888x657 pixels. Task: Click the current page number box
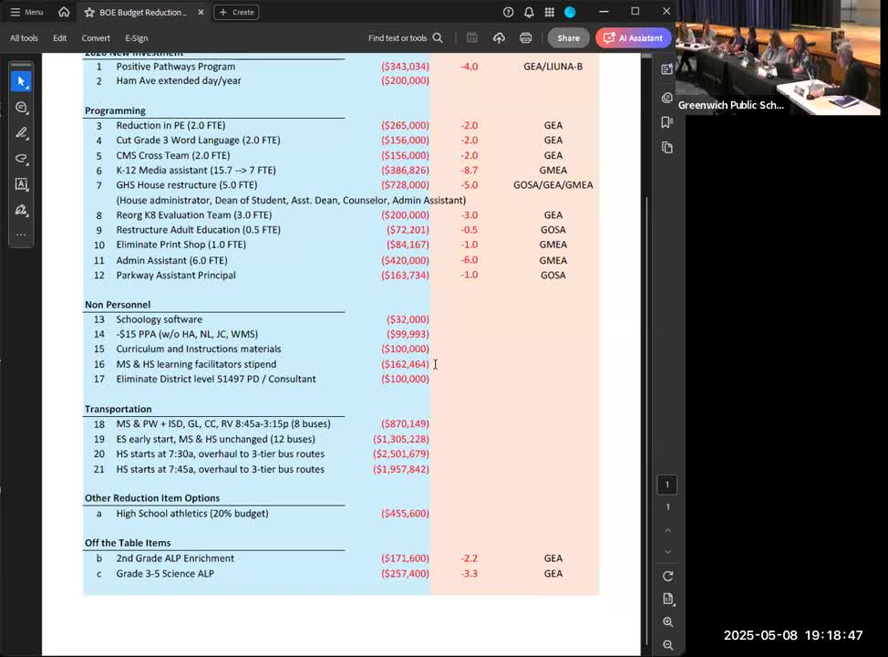(667, 485)
